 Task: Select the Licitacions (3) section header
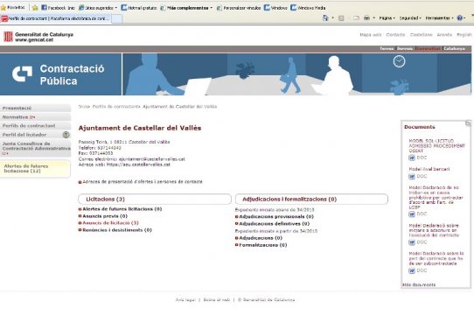[x=155, y=200]
